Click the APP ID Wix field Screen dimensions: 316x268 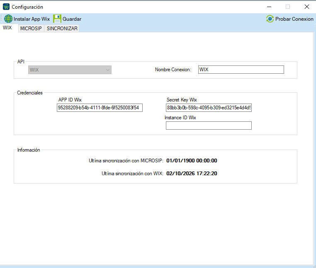(x=100, y=108)
